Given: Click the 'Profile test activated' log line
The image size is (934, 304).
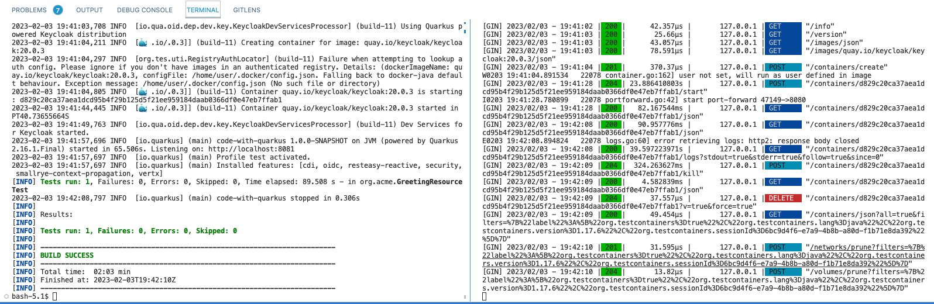Looking at the screenshot, I should pyautogui.click(x=160, y=157).
